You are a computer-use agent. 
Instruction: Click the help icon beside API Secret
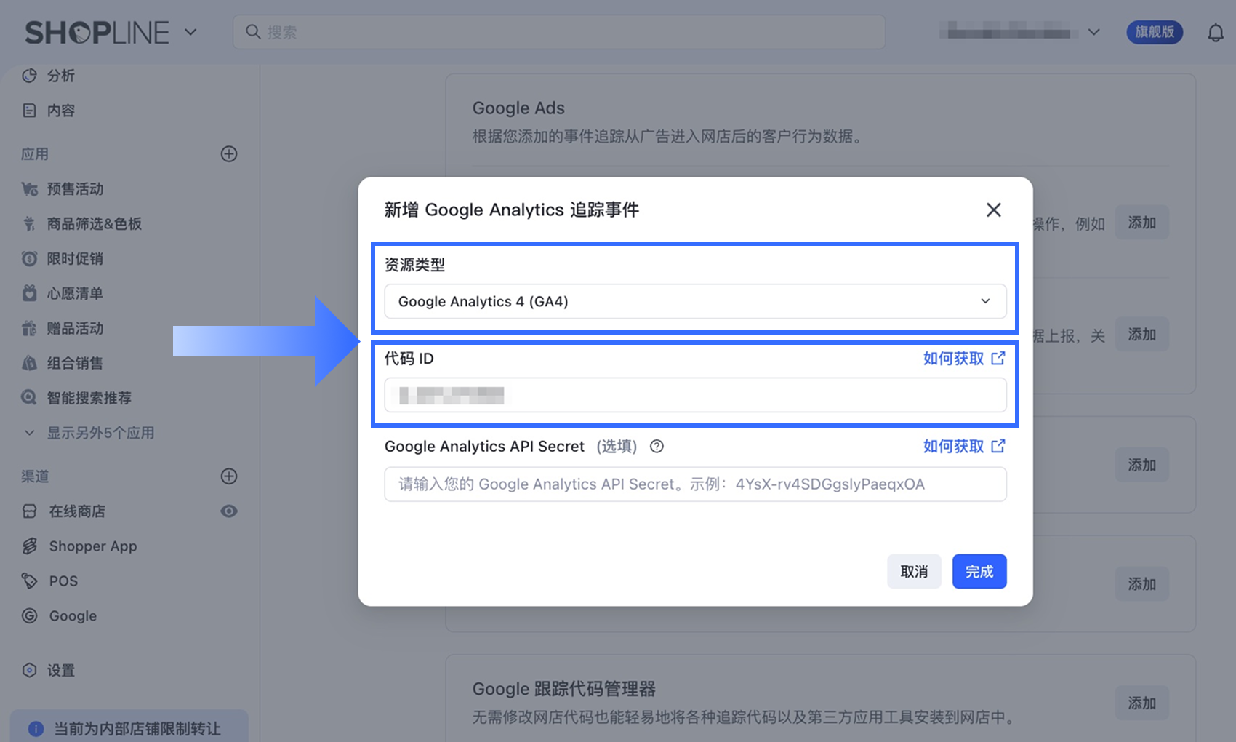[657, 447]
